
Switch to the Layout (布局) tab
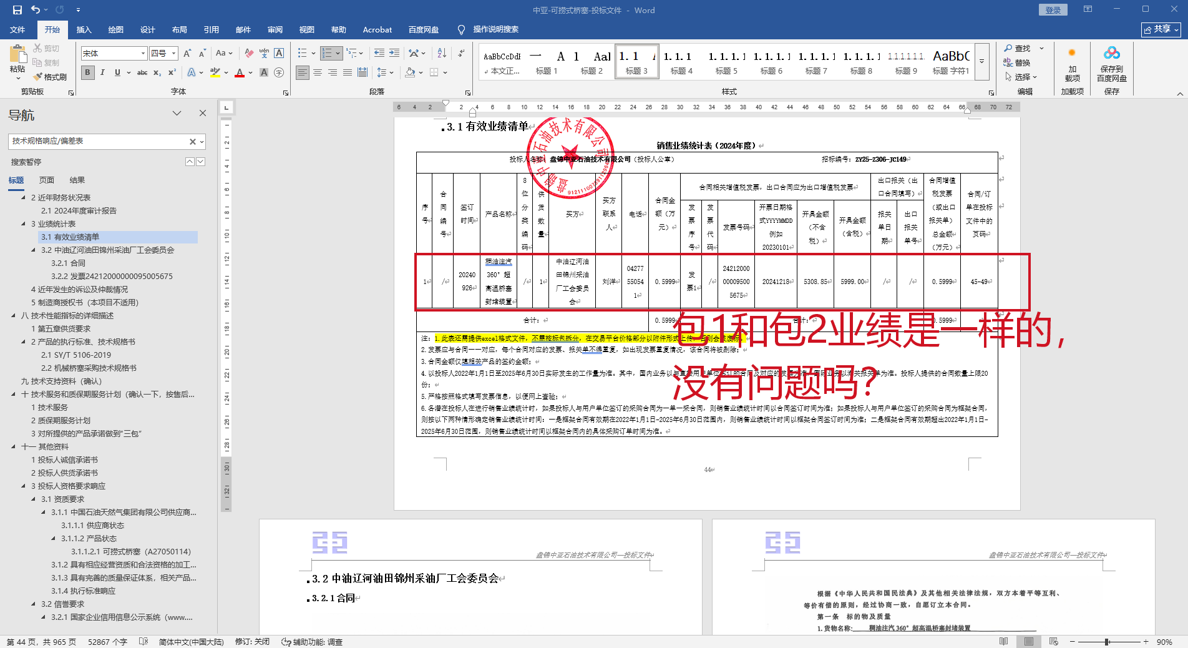[179, 29]
